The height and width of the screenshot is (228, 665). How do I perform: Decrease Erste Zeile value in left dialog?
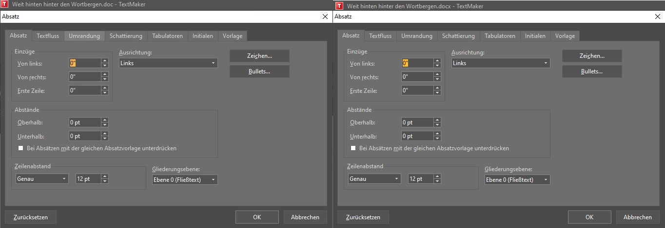pos(105,92)
